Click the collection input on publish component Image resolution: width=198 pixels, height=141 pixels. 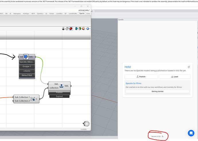point(54,88)
